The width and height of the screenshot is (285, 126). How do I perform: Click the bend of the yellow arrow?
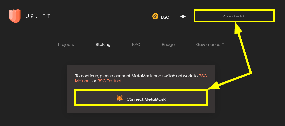(x=250, y=72)
